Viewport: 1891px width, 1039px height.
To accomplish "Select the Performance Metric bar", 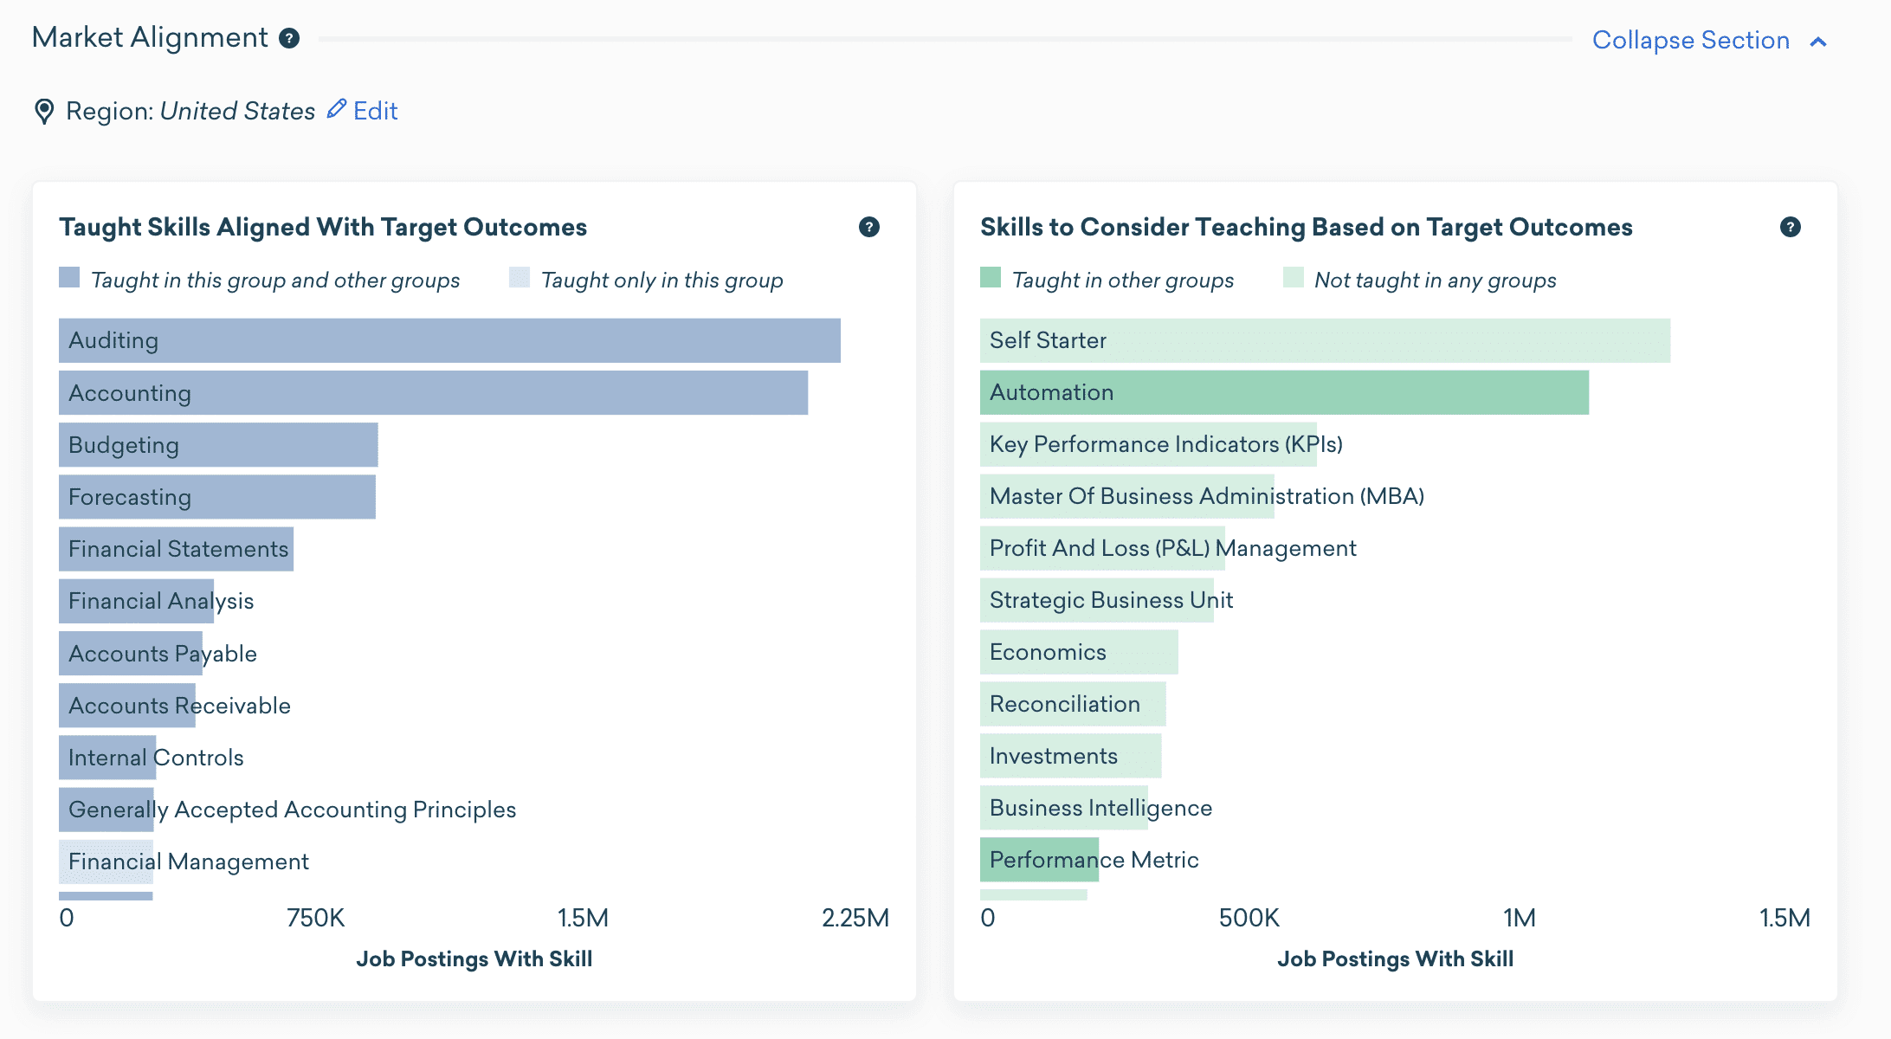I will 1039,860.
